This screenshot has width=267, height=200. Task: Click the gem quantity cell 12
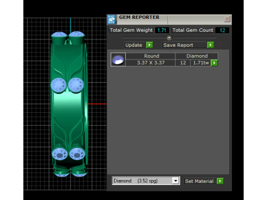click(x=183, y=63)
